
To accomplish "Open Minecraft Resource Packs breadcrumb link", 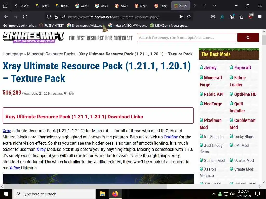I will click(x=51, y=54).
